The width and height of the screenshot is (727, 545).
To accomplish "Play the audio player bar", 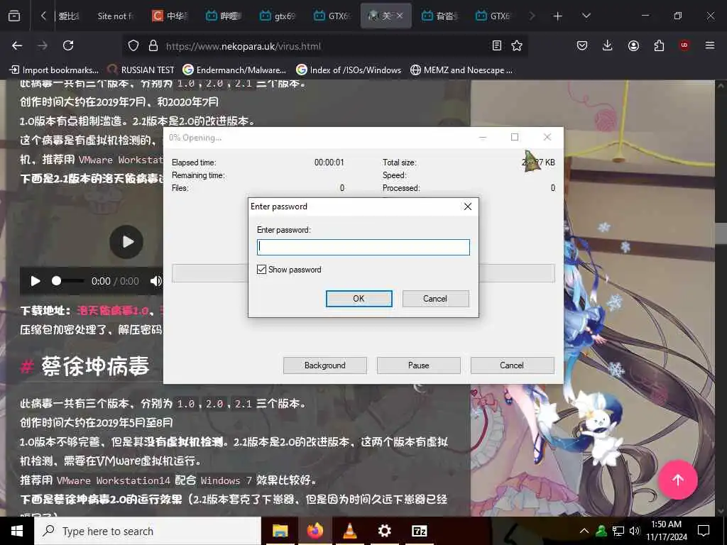I will [35, 281].
